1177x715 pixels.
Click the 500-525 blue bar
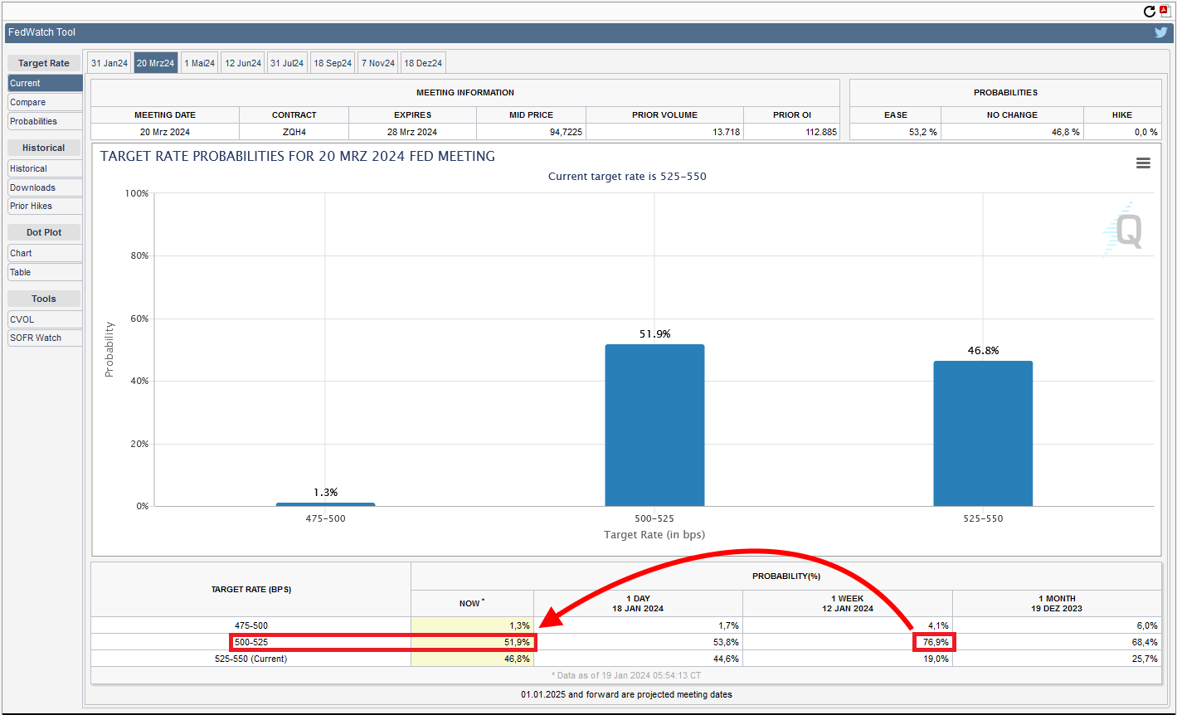pyautogui.click(x=654, y=425)
